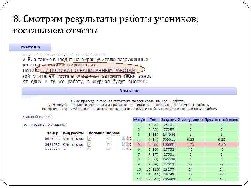Click the edit-name pencil icon for work 8181087

tap(89, 144)
